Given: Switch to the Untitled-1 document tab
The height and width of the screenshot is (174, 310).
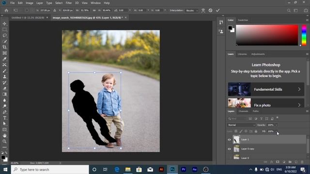Looking at the screenshot, I should pyautogui.click(x=28, y=17).
